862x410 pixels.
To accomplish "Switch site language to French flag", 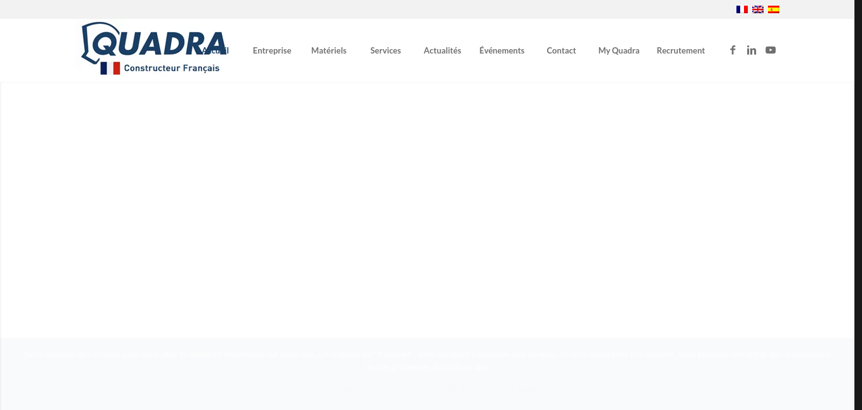I will pos(741,9).
